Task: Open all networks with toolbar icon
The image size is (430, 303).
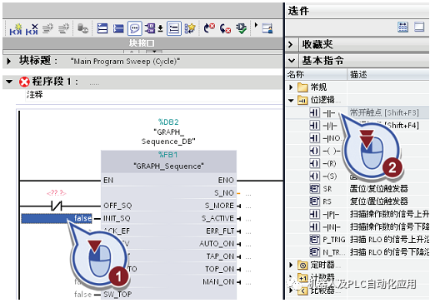Action: [x=102, y=28]
